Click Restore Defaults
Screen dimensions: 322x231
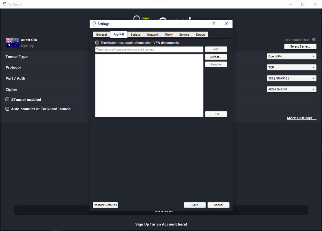(x=105, y=205)
